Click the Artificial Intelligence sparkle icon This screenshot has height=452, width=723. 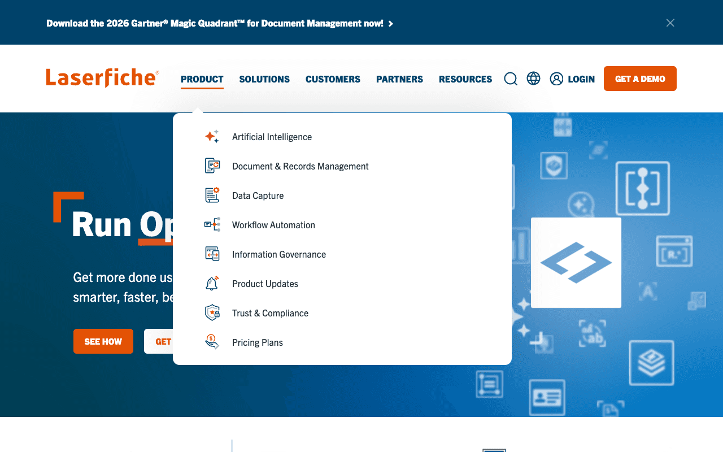tap(212, 137)
